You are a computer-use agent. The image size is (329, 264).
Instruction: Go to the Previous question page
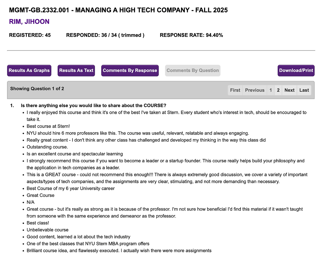pos(255,90)
